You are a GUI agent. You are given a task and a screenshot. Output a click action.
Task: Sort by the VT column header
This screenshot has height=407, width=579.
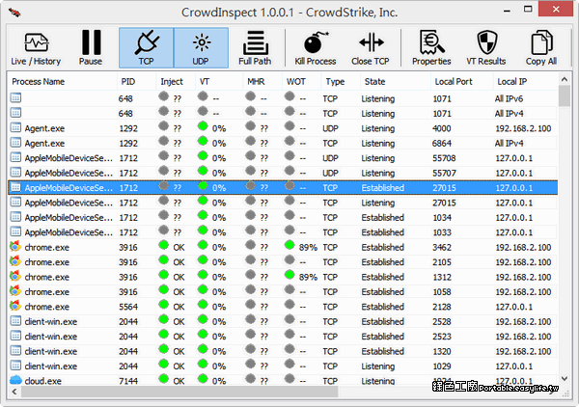pyautogui.click(x=219, y=82)
